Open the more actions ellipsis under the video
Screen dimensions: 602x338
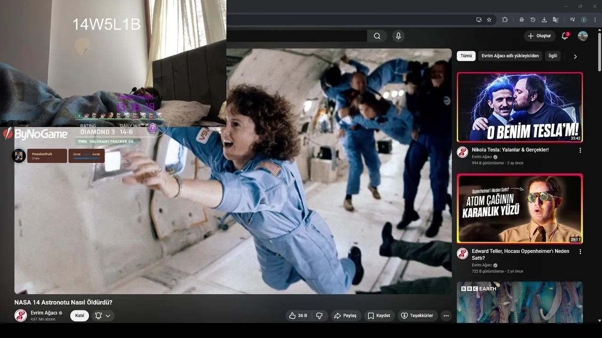[446, 315]
